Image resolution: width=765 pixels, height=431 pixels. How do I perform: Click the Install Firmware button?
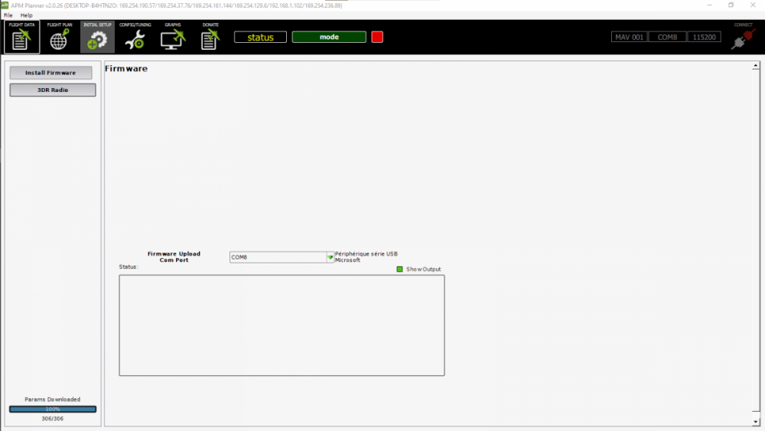coord(50,73)
